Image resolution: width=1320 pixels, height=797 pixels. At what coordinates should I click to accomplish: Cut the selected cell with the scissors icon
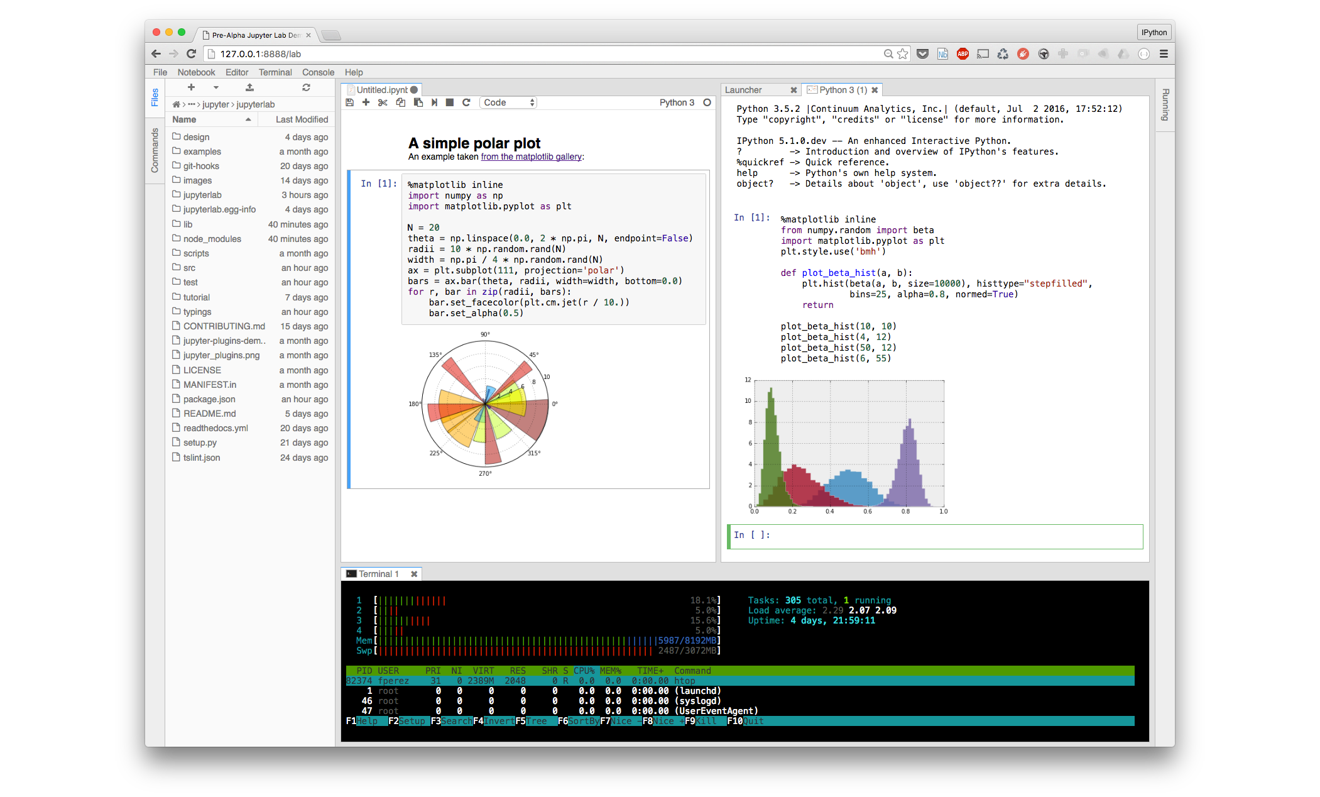(x=383, y=102)
